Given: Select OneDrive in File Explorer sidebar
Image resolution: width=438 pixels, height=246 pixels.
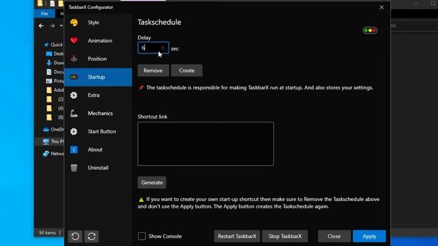Looking at the screenshot, I should (53, 129).
